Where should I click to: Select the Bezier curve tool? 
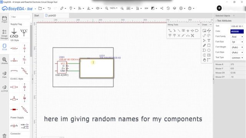[x=204, y=36]
